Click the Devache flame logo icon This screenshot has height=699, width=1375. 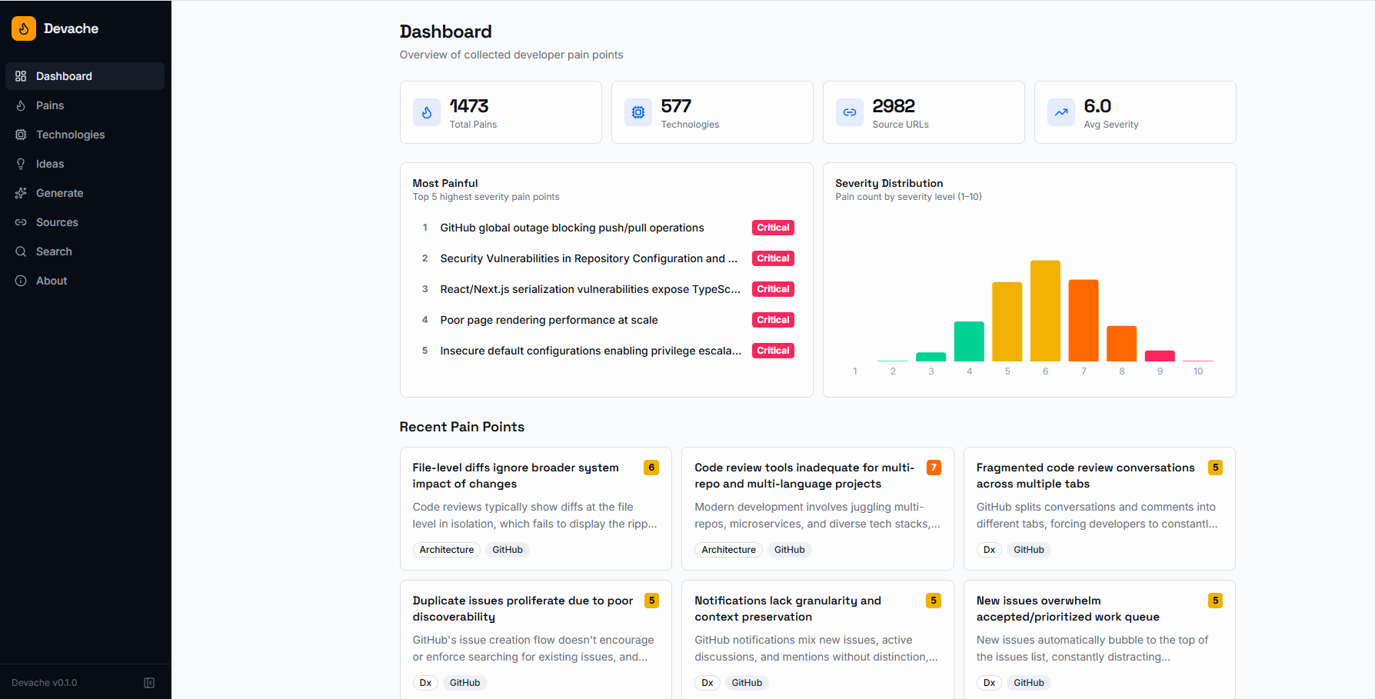click(x=24, y=28)
